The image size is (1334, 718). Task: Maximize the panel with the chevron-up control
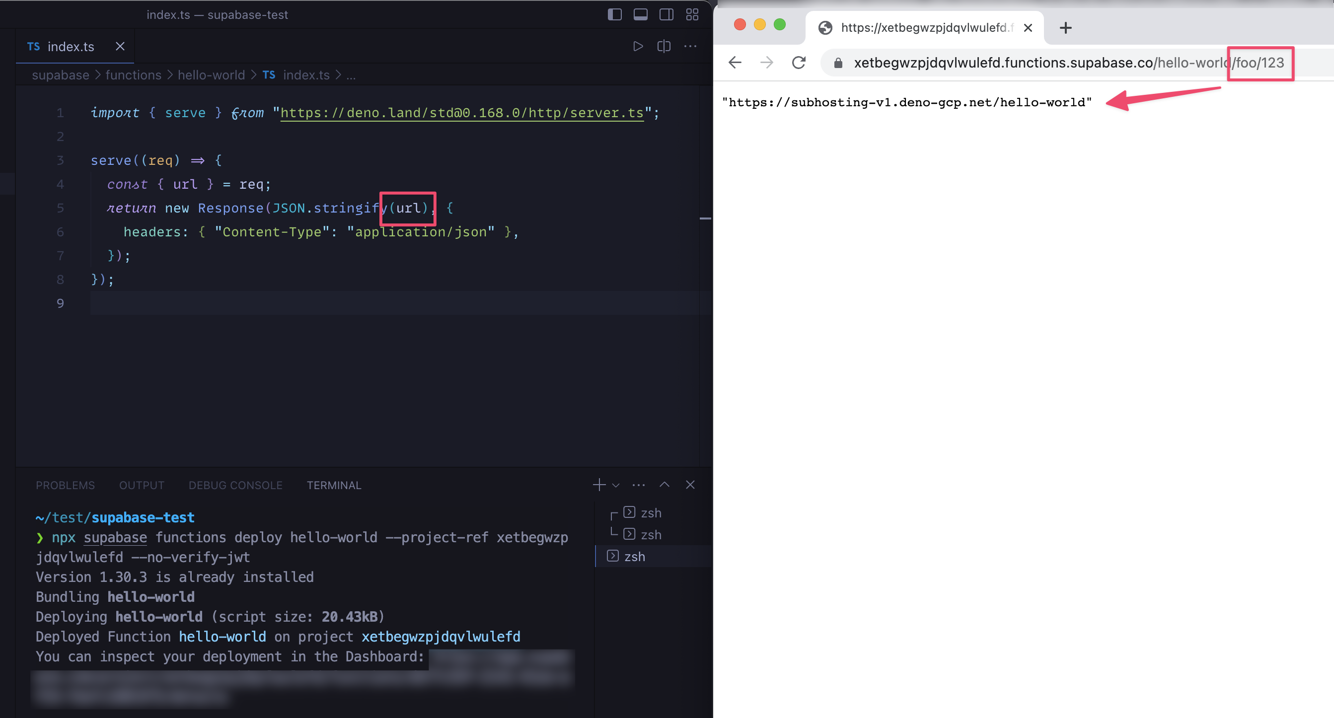665,485
